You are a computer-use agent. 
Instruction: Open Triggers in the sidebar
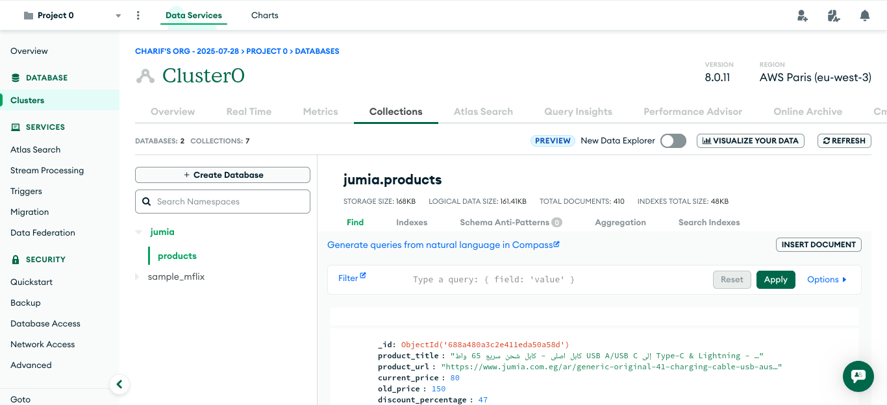[26, 191]
